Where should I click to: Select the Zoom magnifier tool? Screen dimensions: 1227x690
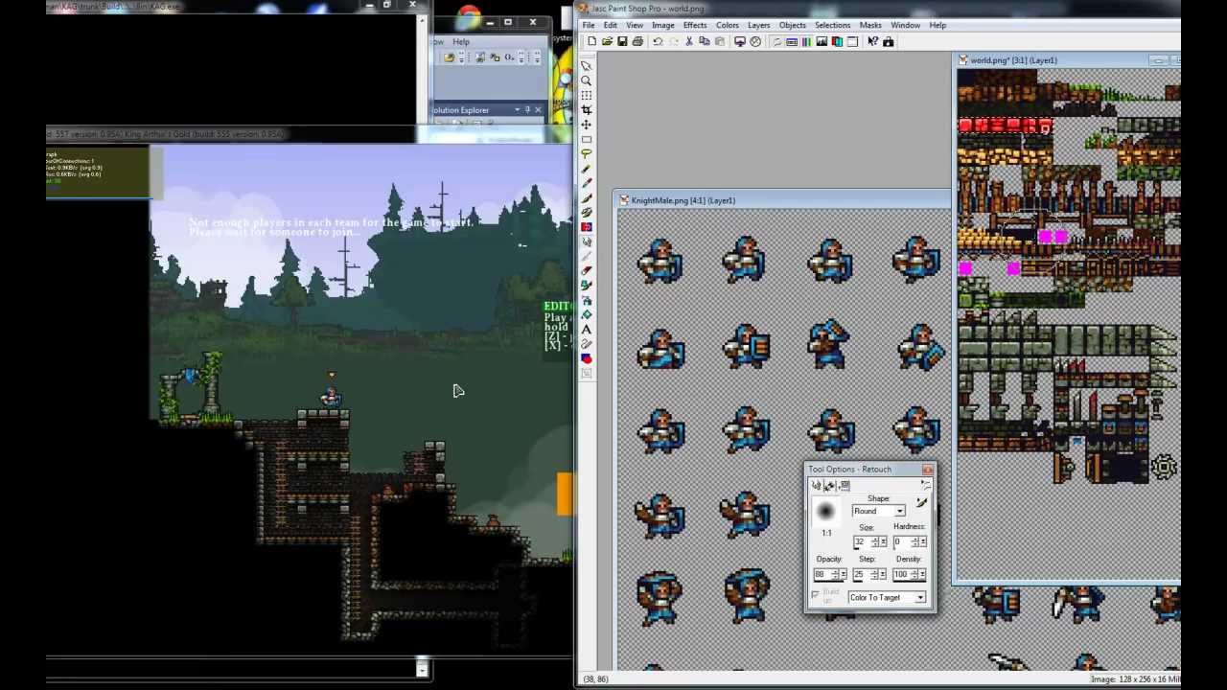coord(587,80)
